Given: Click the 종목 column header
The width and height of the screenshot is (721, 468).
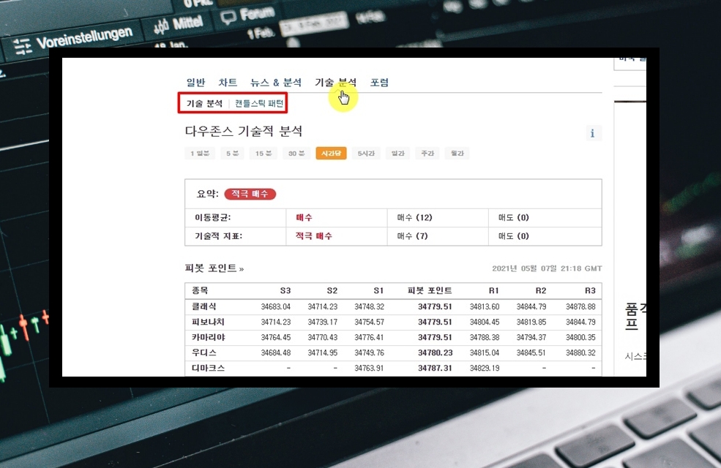Looking at the screenshot, I should [200, 290].
